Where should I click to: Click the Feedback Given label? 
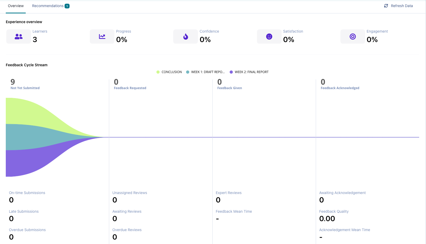(x=229, y=88)
